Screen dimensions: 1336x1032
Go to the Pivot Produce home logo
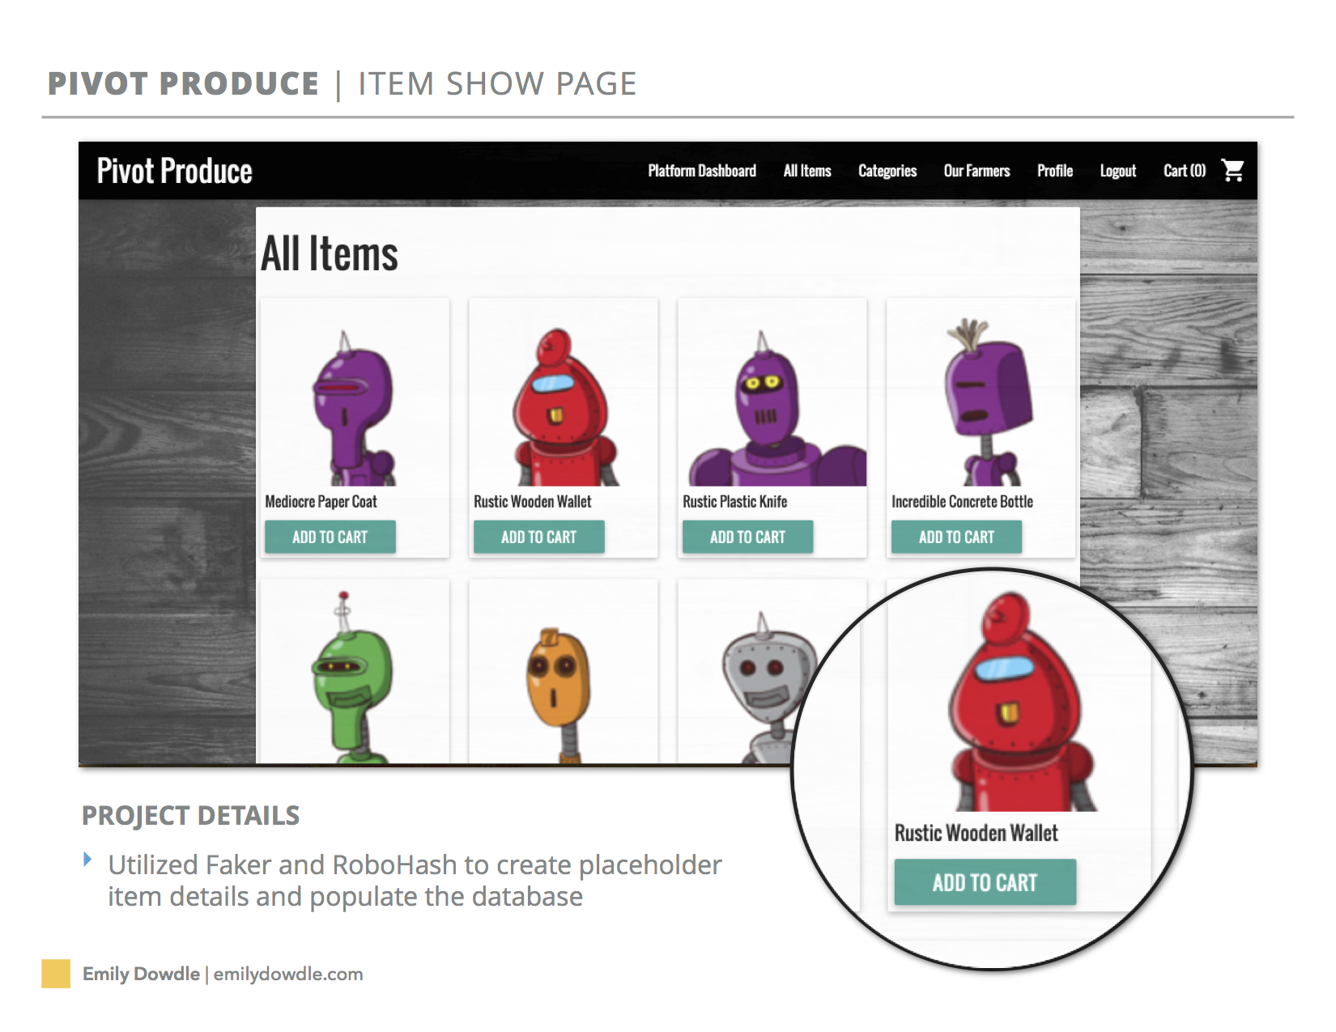(x=175, y=171)
